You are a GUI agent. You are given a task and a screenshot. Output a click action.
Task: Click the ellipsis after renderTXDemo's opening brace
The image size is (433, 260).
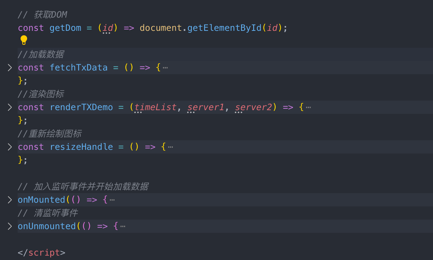tap(309, 108)
